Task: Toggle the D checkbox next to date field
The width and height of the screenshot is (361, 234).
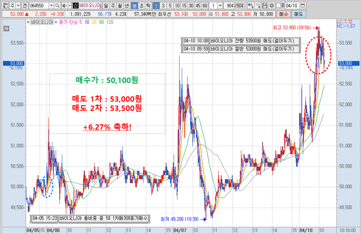Action: (x=278, y=6)
